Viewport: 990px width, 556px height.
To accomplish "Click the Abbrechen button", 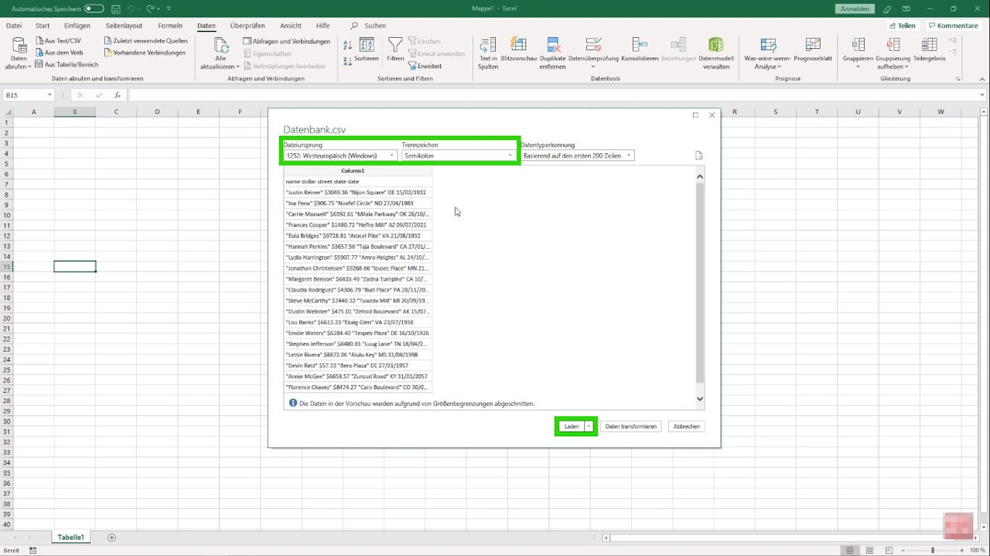I will click(x=686, y=426).
